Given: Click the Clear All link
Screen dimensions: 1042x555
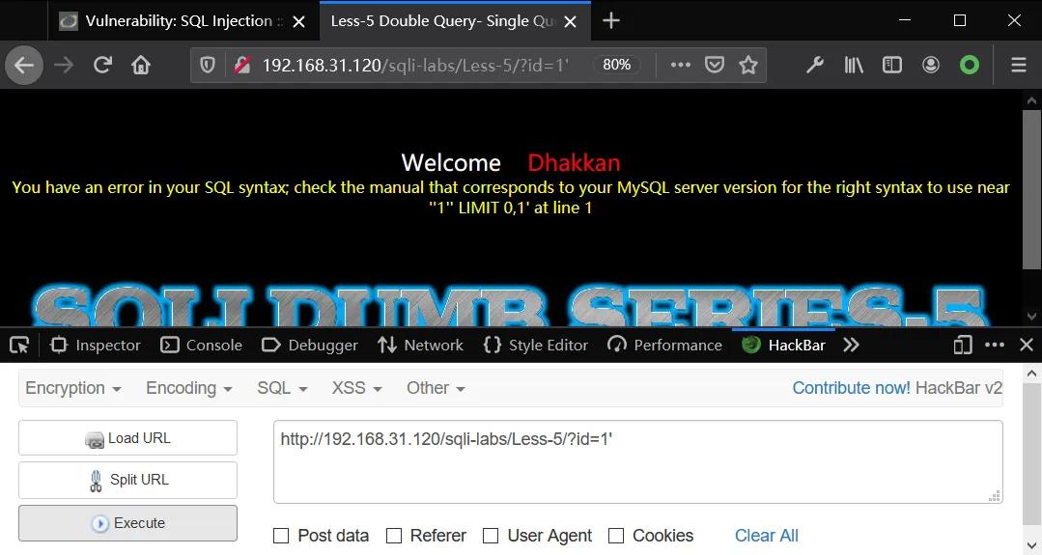Looking at the screenshot, I should pyautogui.click(x=766, y=536).
